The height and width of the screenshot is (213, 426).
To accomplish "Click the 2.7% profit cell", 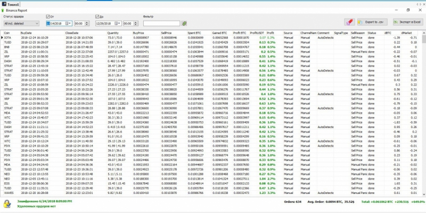I will pyautogui.click(x=271, y=179).
